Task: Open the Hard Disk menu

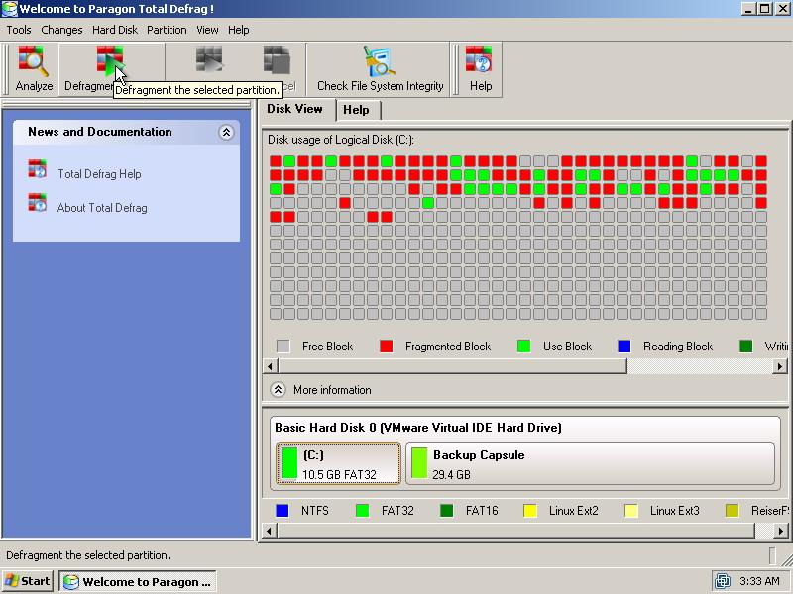Action: click(115, 30)
